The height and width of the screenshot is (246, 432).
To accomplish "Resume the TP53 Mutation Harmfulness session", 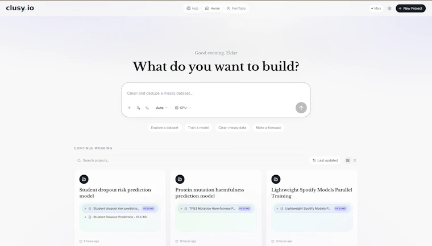I will point(244,209).
